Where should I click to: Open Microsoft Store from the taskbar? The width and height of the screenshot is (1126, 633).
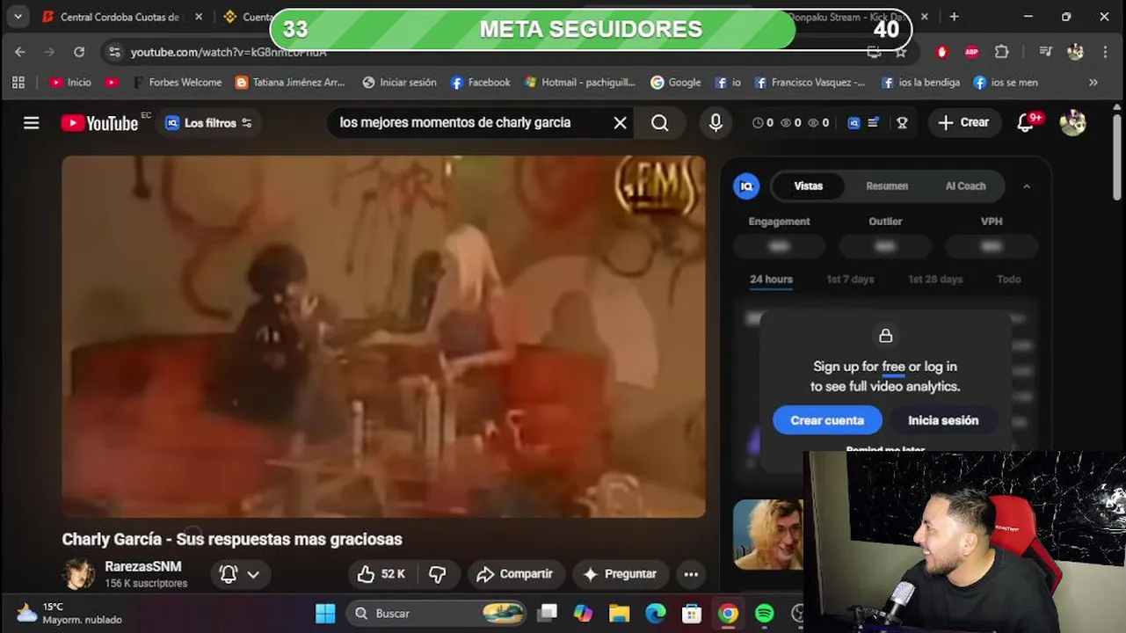point(692,614)
